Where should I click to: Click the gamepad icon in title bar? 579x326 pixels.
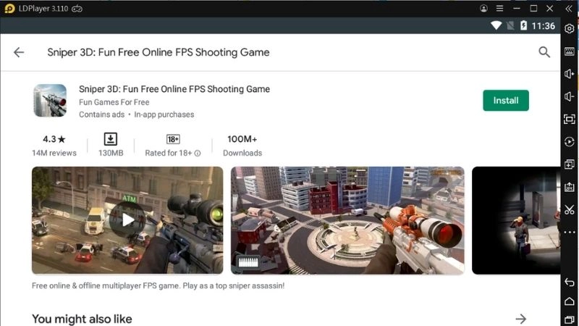pos(77,9)
